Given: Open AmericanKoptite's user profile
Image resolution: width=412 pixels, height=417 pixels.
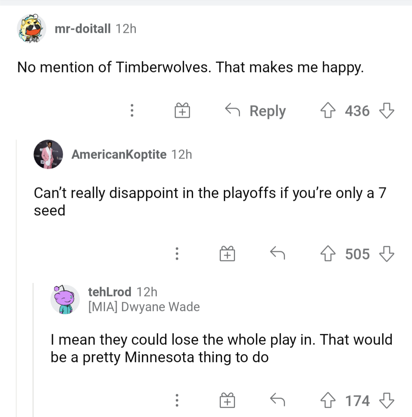Looking at the screenshot, I should pos(119,154).
